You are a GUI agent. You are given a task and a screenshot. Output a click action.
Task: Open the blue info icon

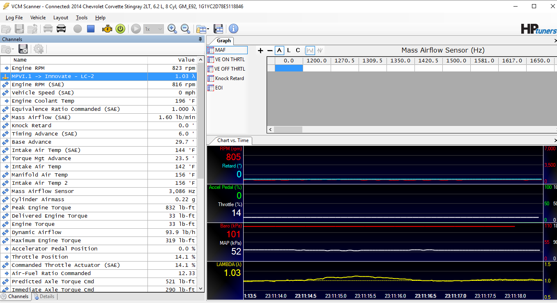click(x=233, y=29)
